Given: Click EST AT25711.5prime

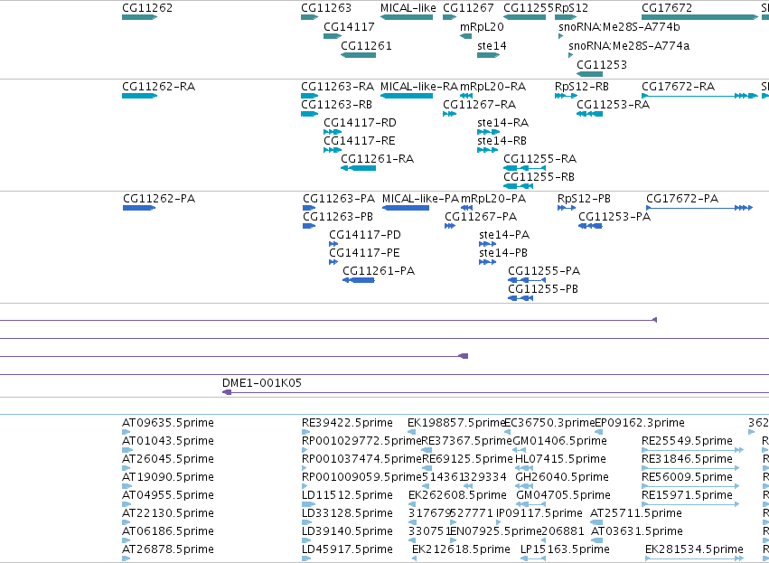Looking at the screenshot, I should tap(597, 522).
